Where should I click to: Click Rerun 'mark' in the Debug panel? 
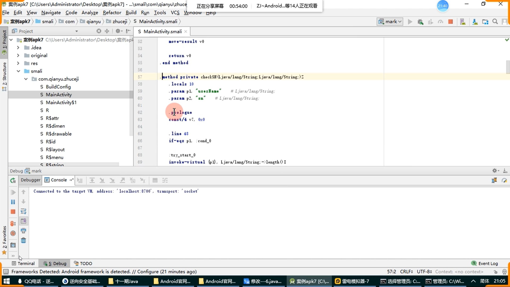13,181
